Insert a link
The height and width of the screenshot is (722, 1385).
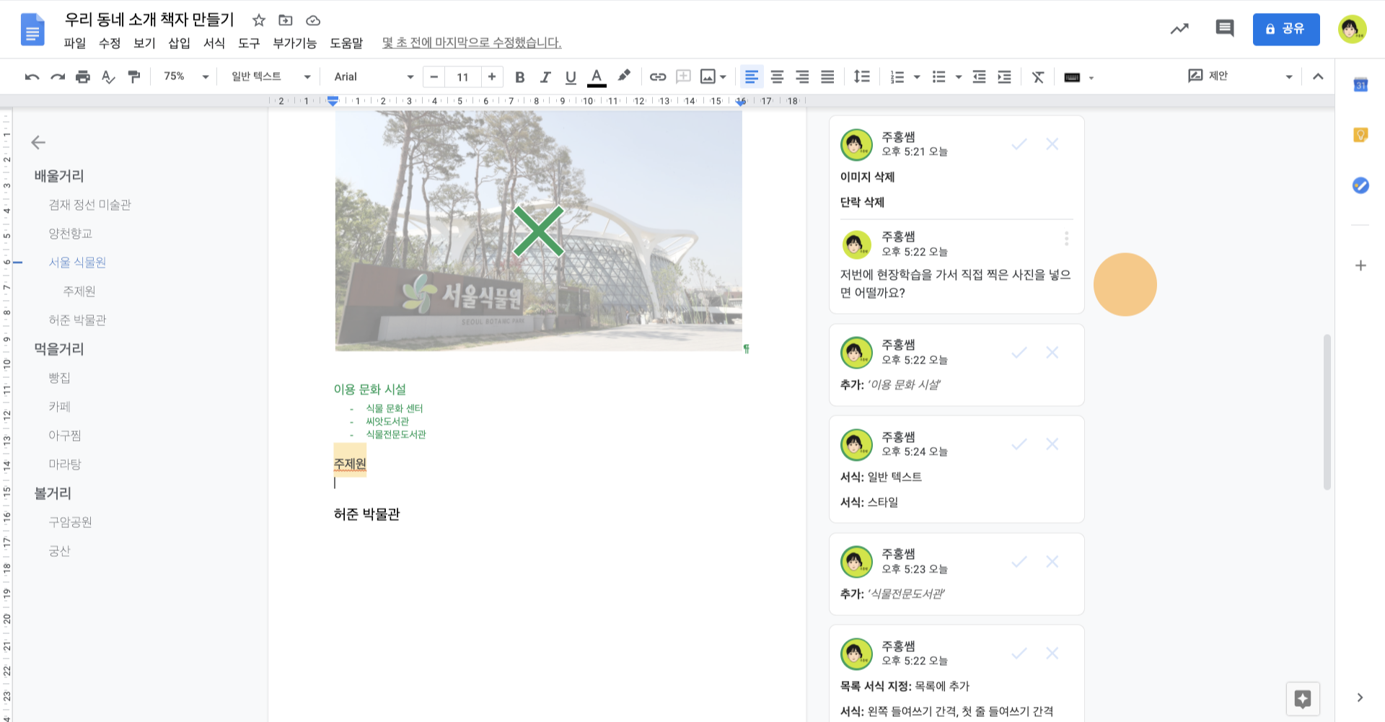point(658,76)
